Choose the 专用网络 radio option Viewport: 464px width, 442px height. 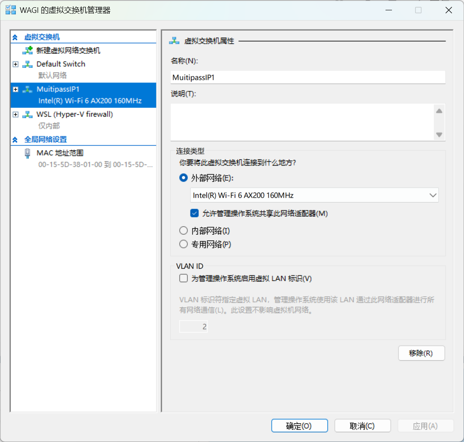184,244
